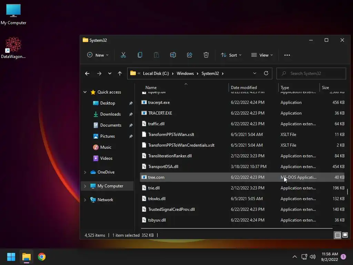
Task: Open Downloads in Quick access
Action: pyautogui.click(x=110, y=114)
